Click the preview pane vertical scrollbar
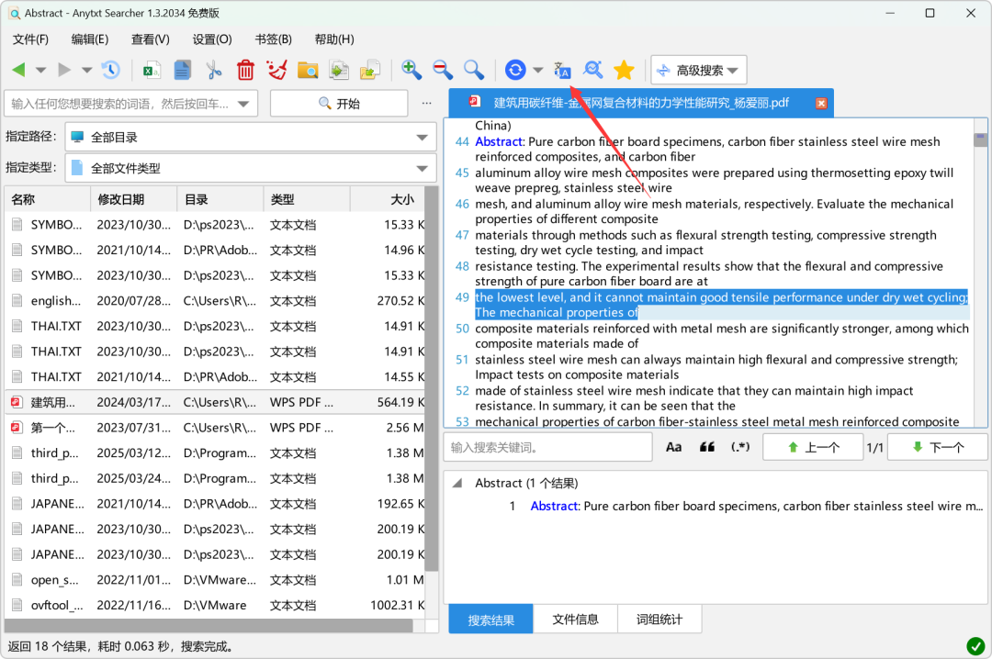992x659 pixels. click(x=981, y=140)
